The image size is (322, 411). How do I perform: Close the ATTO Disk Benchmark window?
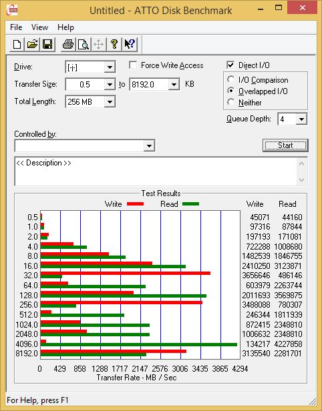[x=303, y=8]
